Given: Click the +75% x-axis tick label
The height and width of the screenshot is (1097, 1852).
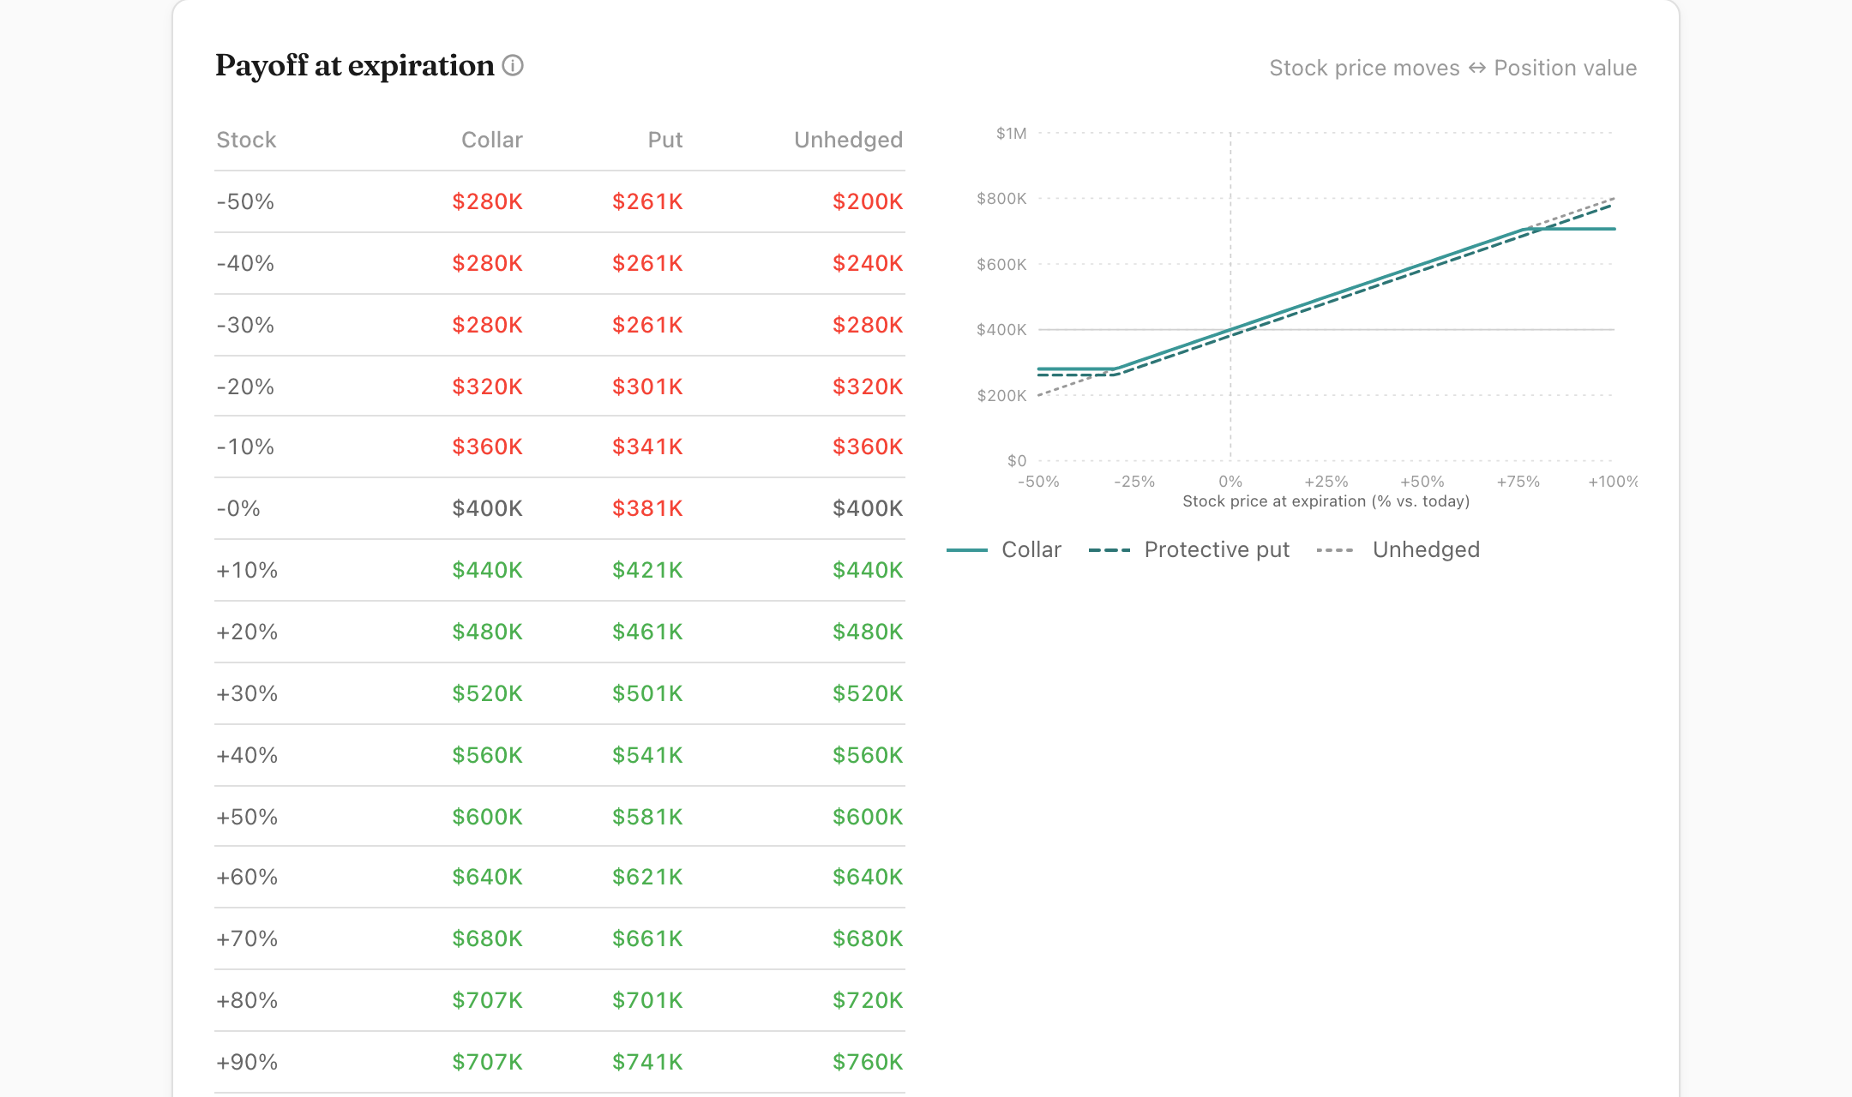Looking at the screenshot, I should [1518, 482].
